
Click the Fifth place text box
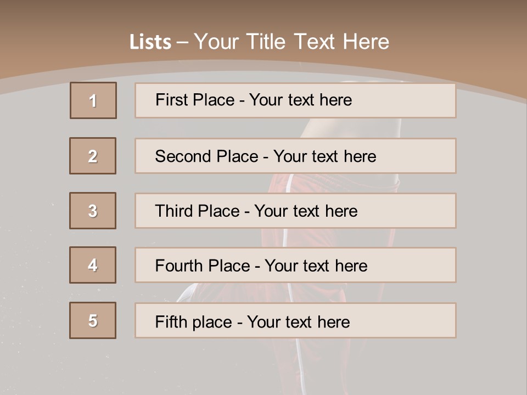(295, 320)
